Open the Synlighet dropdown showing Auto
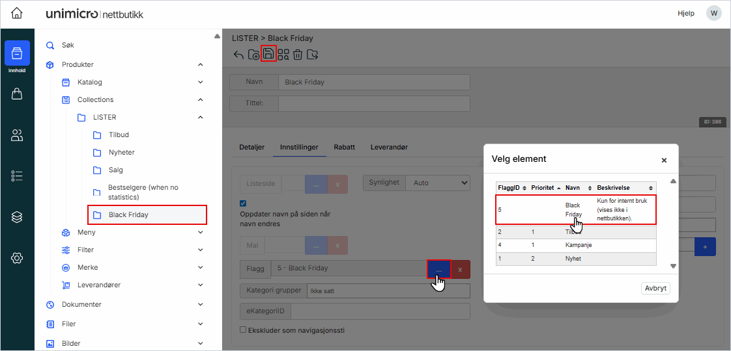The width and height of the screenshot is (731, 351). 437,183
